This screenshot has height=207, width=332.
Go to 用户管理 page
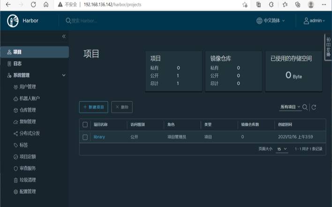(28, 87)
